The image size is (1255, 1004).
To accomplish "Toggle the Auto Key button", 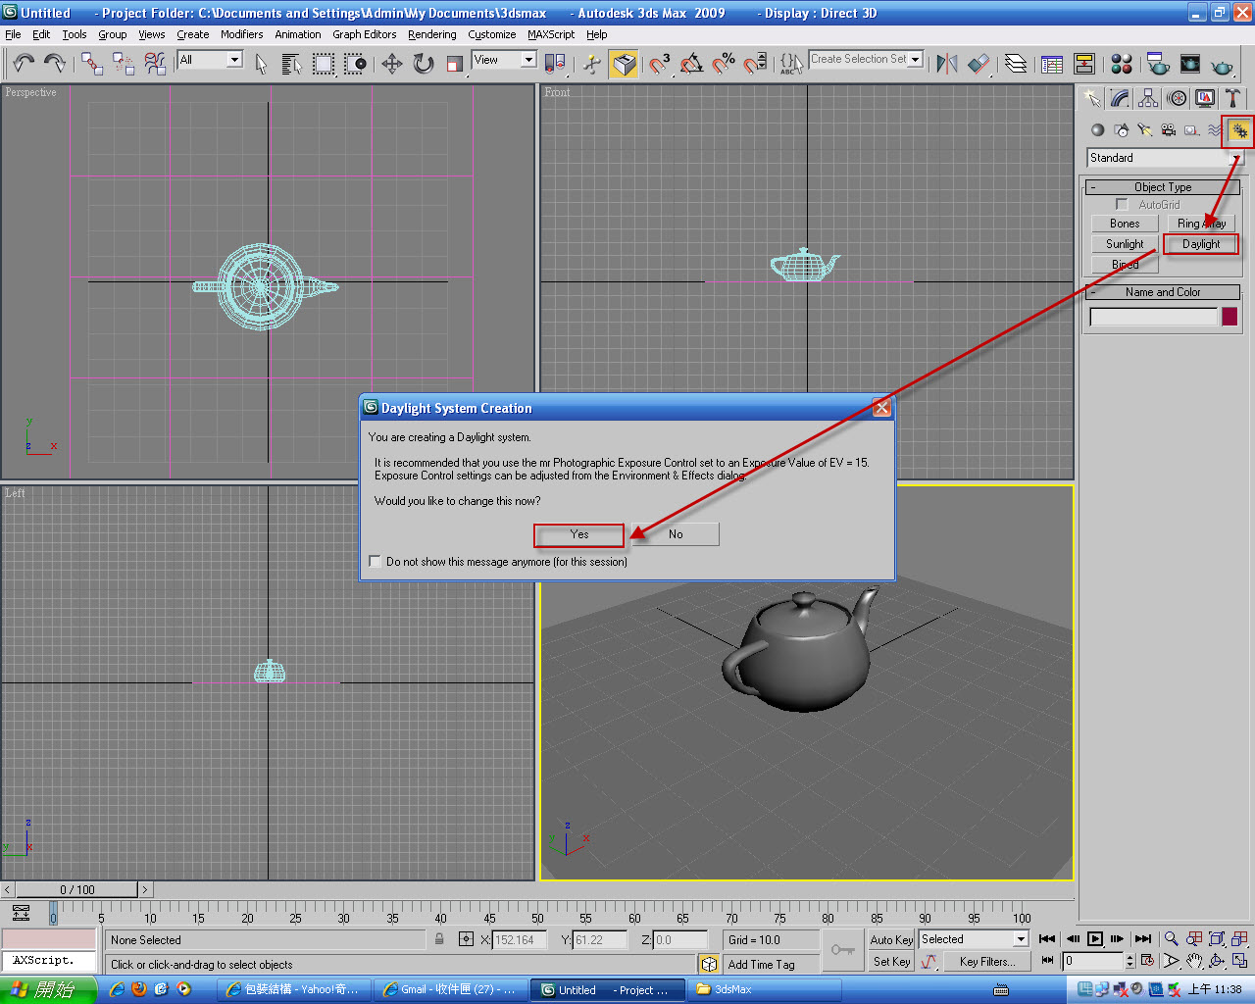I will click(x=891, y=939).
